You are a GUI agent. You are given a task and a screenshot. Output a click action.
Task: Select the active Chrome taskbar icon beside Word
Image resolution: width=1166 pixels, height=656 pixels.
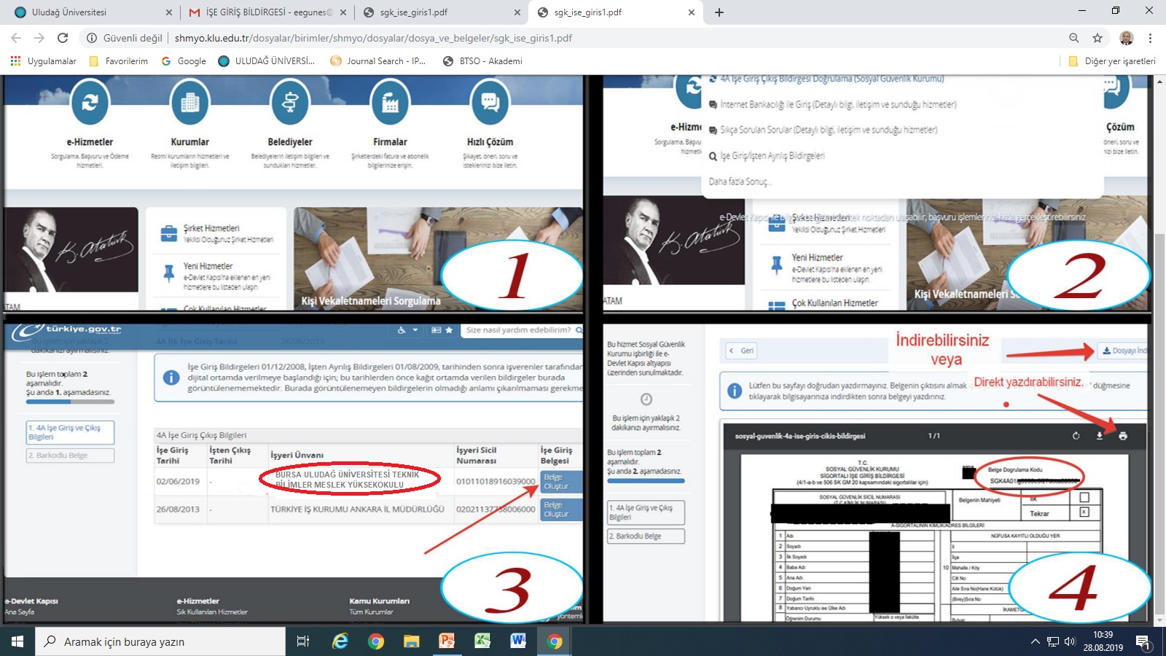click(x=555, y=641)
